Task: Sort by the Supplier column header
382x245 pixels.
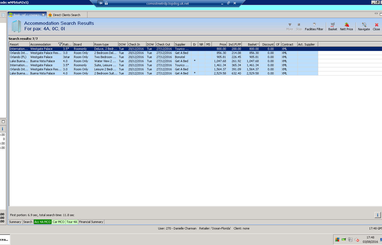Action: [183, 44]
